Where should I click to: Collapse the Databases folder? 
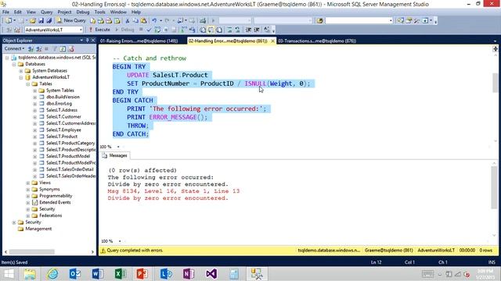click(x=14, y=64)
